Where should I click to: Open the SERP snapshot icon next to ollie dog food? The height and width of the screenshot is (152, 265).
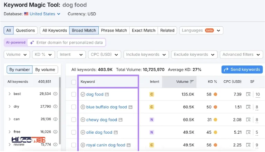[x=116, y=132]
